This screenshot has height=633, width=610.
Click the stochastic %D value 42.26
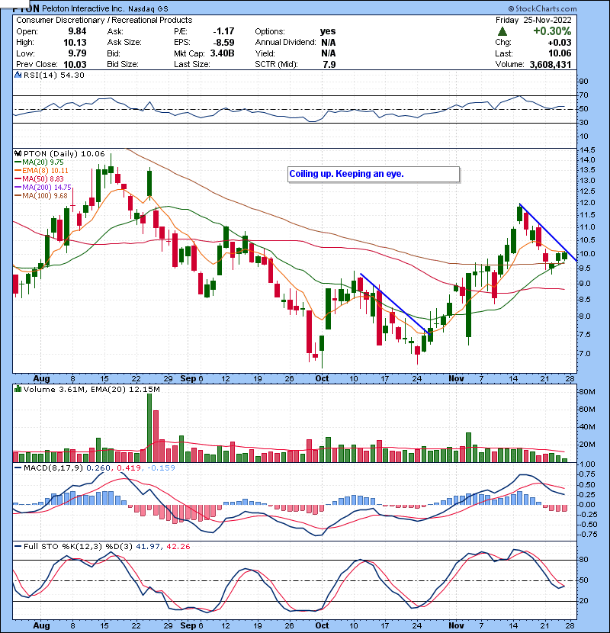tap(178, 547)
